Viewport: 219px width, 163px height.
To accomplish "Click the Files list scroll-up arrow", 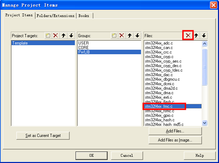I will 205,44.
